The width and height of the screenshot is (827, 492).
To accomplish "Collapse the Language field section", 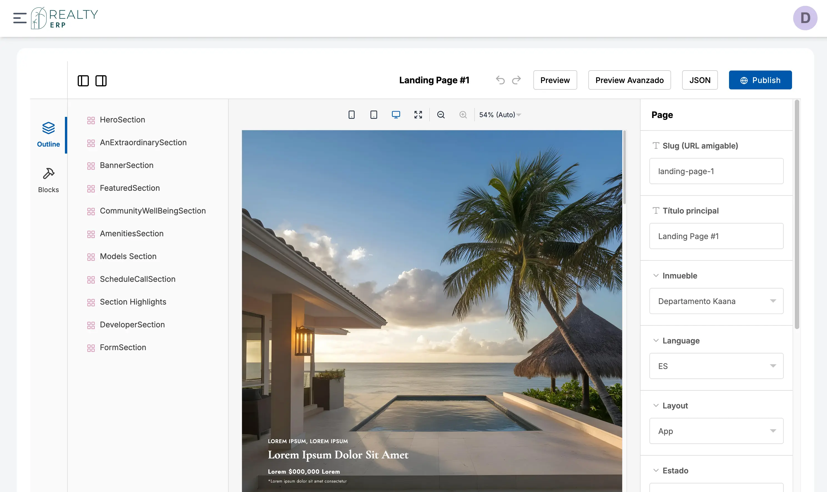I will coord(656,340).
